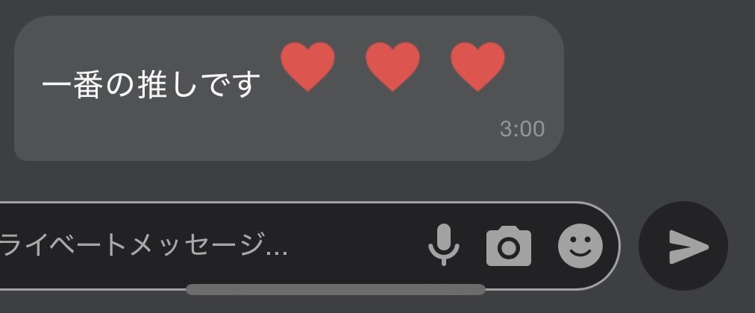Click the 3:00 message timestamp
This screenshot has width=755, height=313.
(x=522, y=129)
